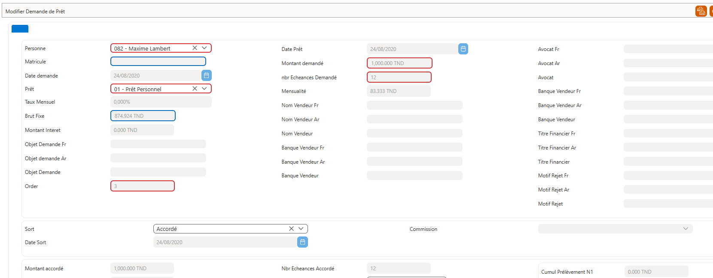The height and width of the screenshot is (278, 713).
Task: Clear the Sort value Accordé with X
Action: 291,229
